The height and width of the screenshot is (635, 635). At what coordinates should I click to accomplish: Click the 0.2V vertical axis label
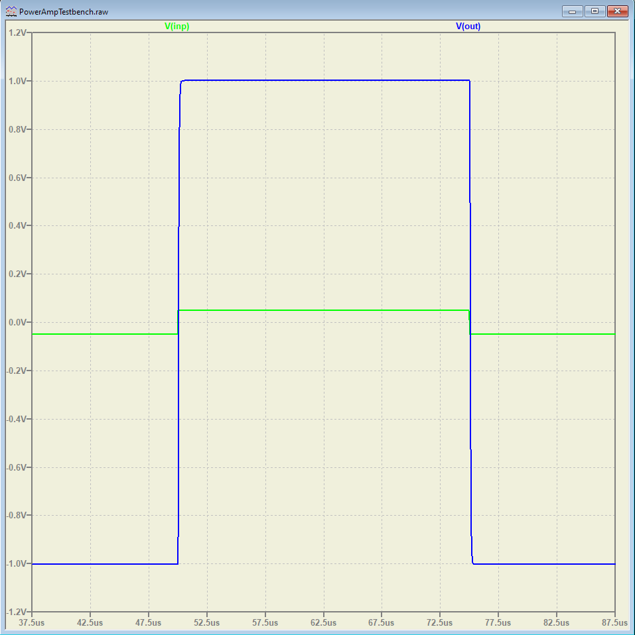(17, 274)
